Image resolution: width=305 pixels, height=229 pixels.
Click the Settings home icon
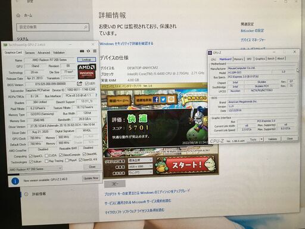pos(18,16)
